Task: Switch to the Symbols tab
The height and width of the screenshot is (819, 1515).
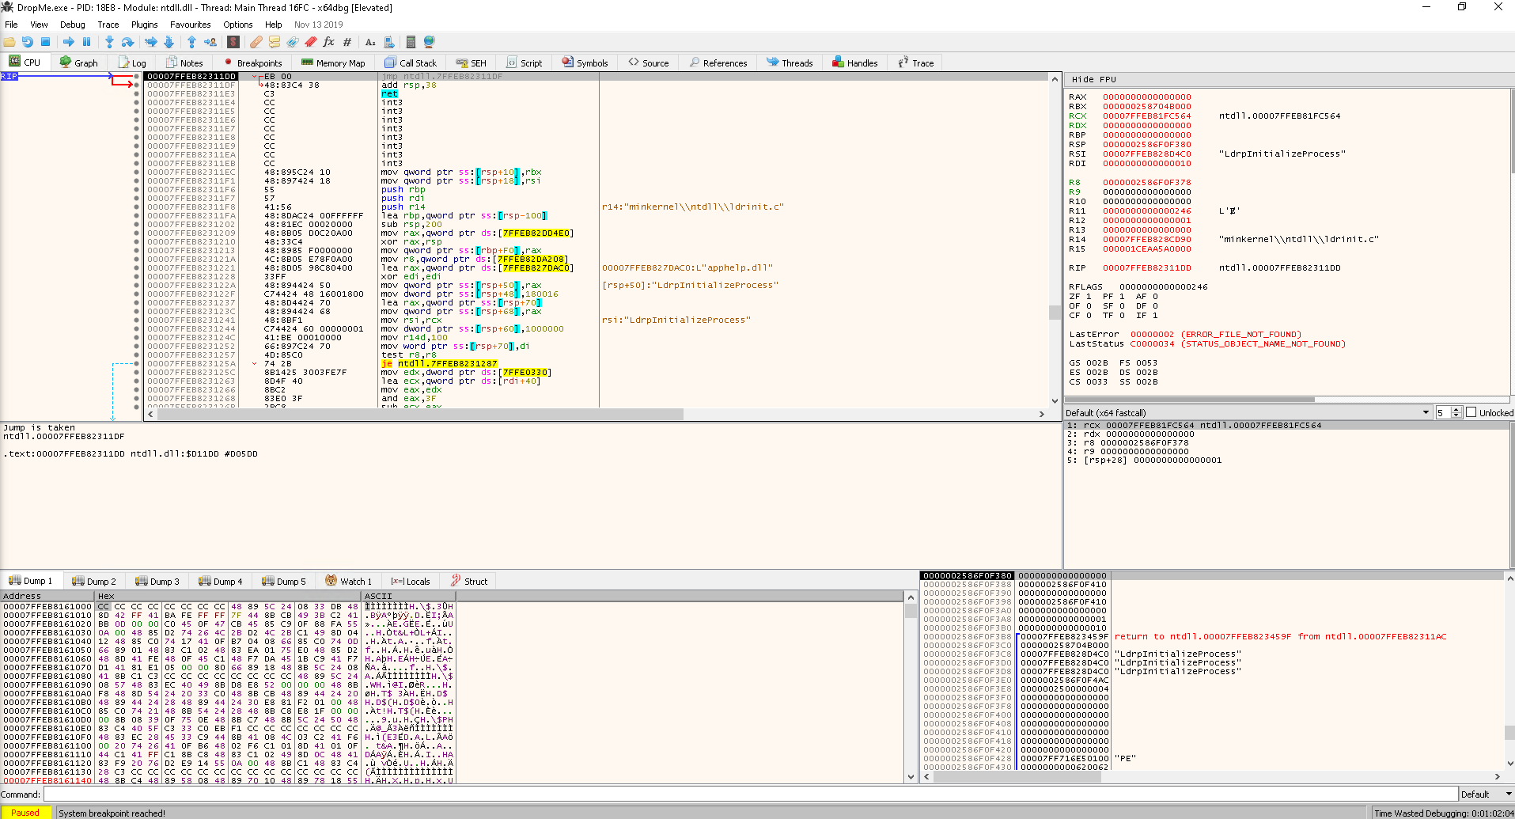Action: [585, 63]
